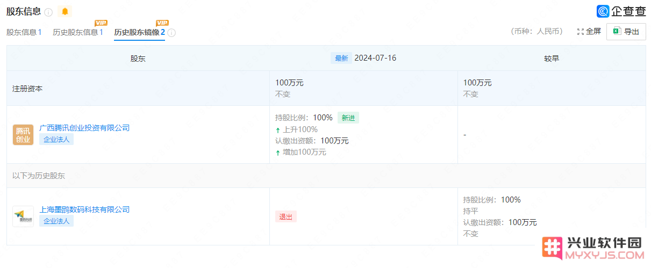Click 企业法人 tag under 上海墨鹍数码科技
This screenshot has width=651, height=268.
pos(56,221)
